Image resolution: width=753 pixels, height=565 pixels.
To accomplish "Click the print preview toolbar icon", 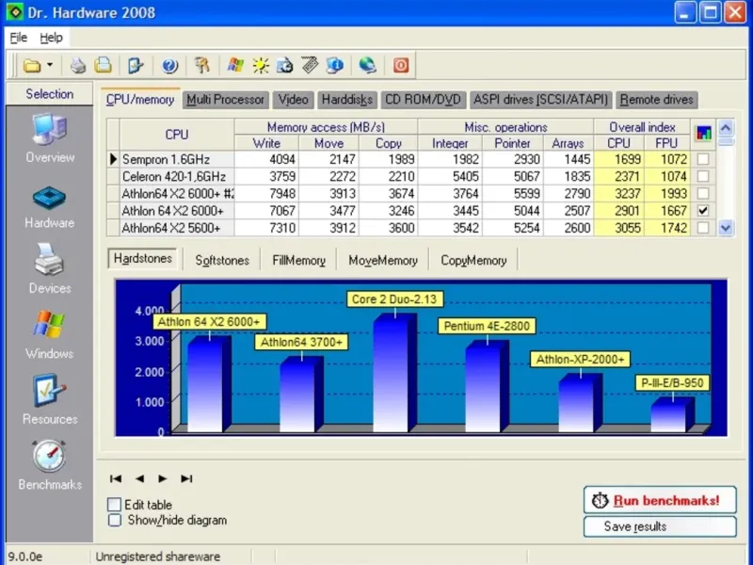I will click(103, 65).
